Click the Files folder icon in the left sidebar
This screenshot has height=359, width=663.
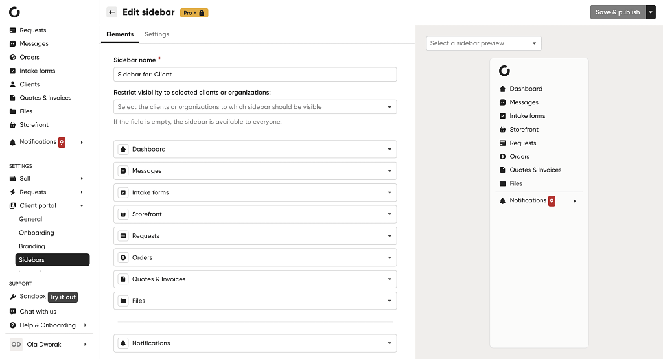click(x=13, y=111)
